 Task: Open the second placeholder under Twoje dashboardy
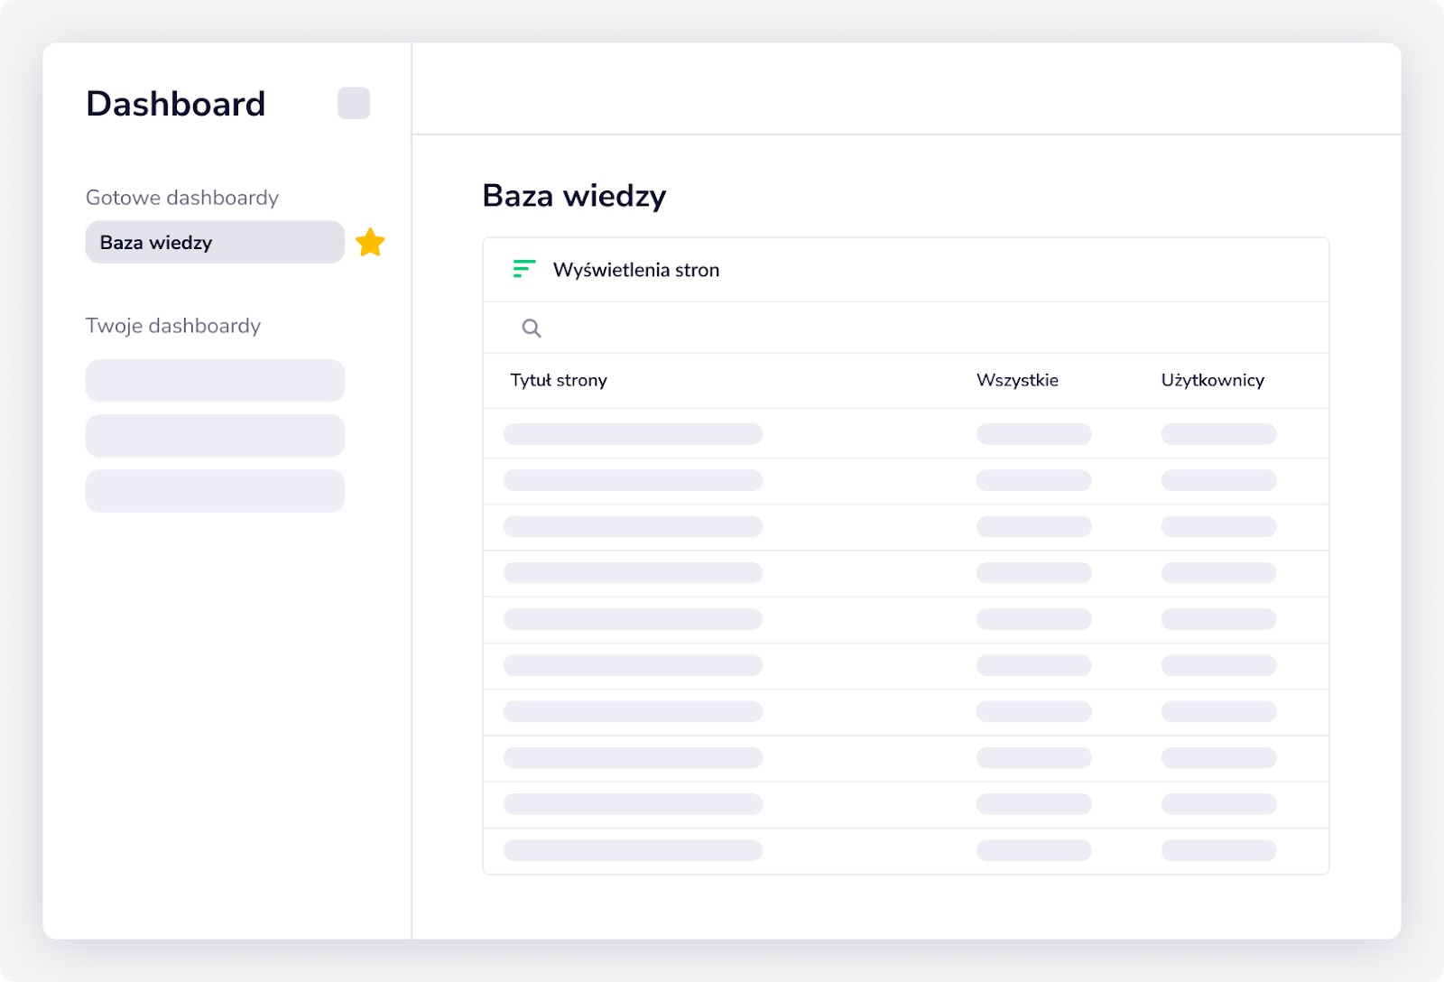215,436
